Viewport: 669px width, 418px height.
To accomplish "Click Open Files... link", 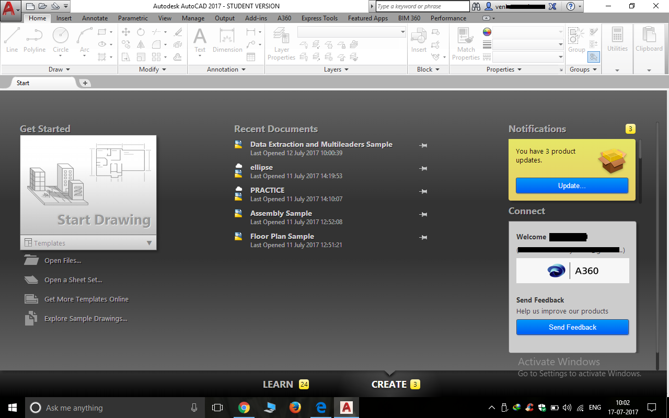I will (x=63, y=261).
